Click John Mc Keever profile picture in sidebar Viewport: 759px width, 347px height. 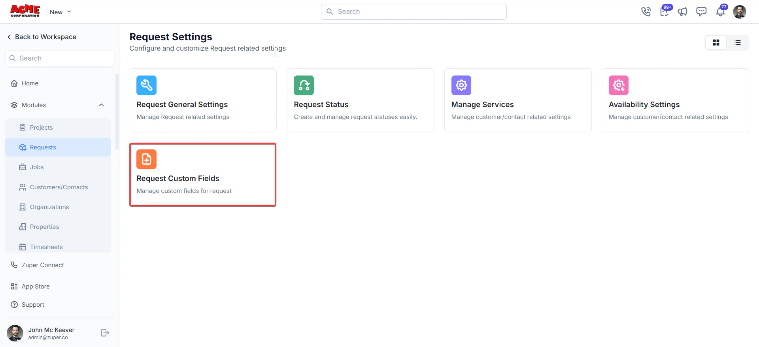(15, 333)
